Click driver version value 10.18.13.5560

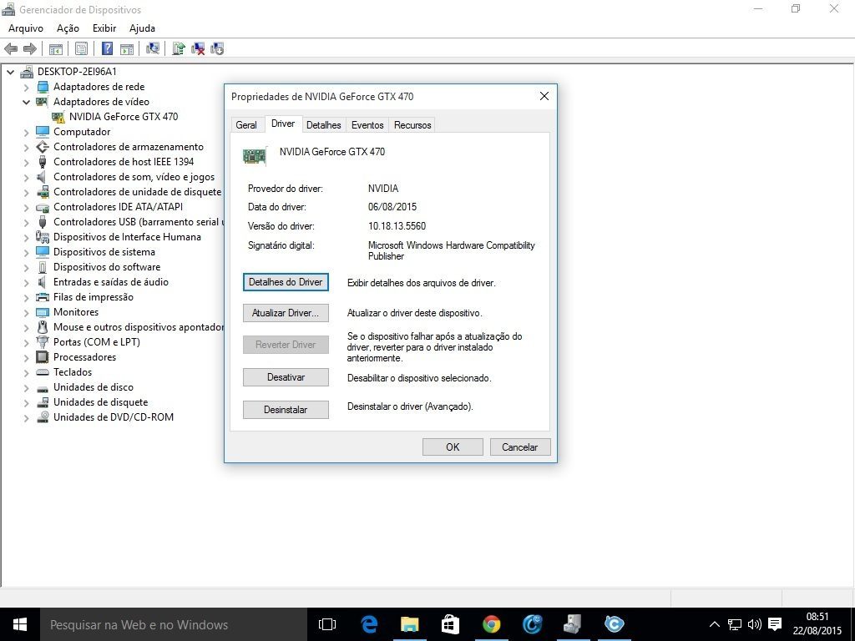(x=397, y=226)
